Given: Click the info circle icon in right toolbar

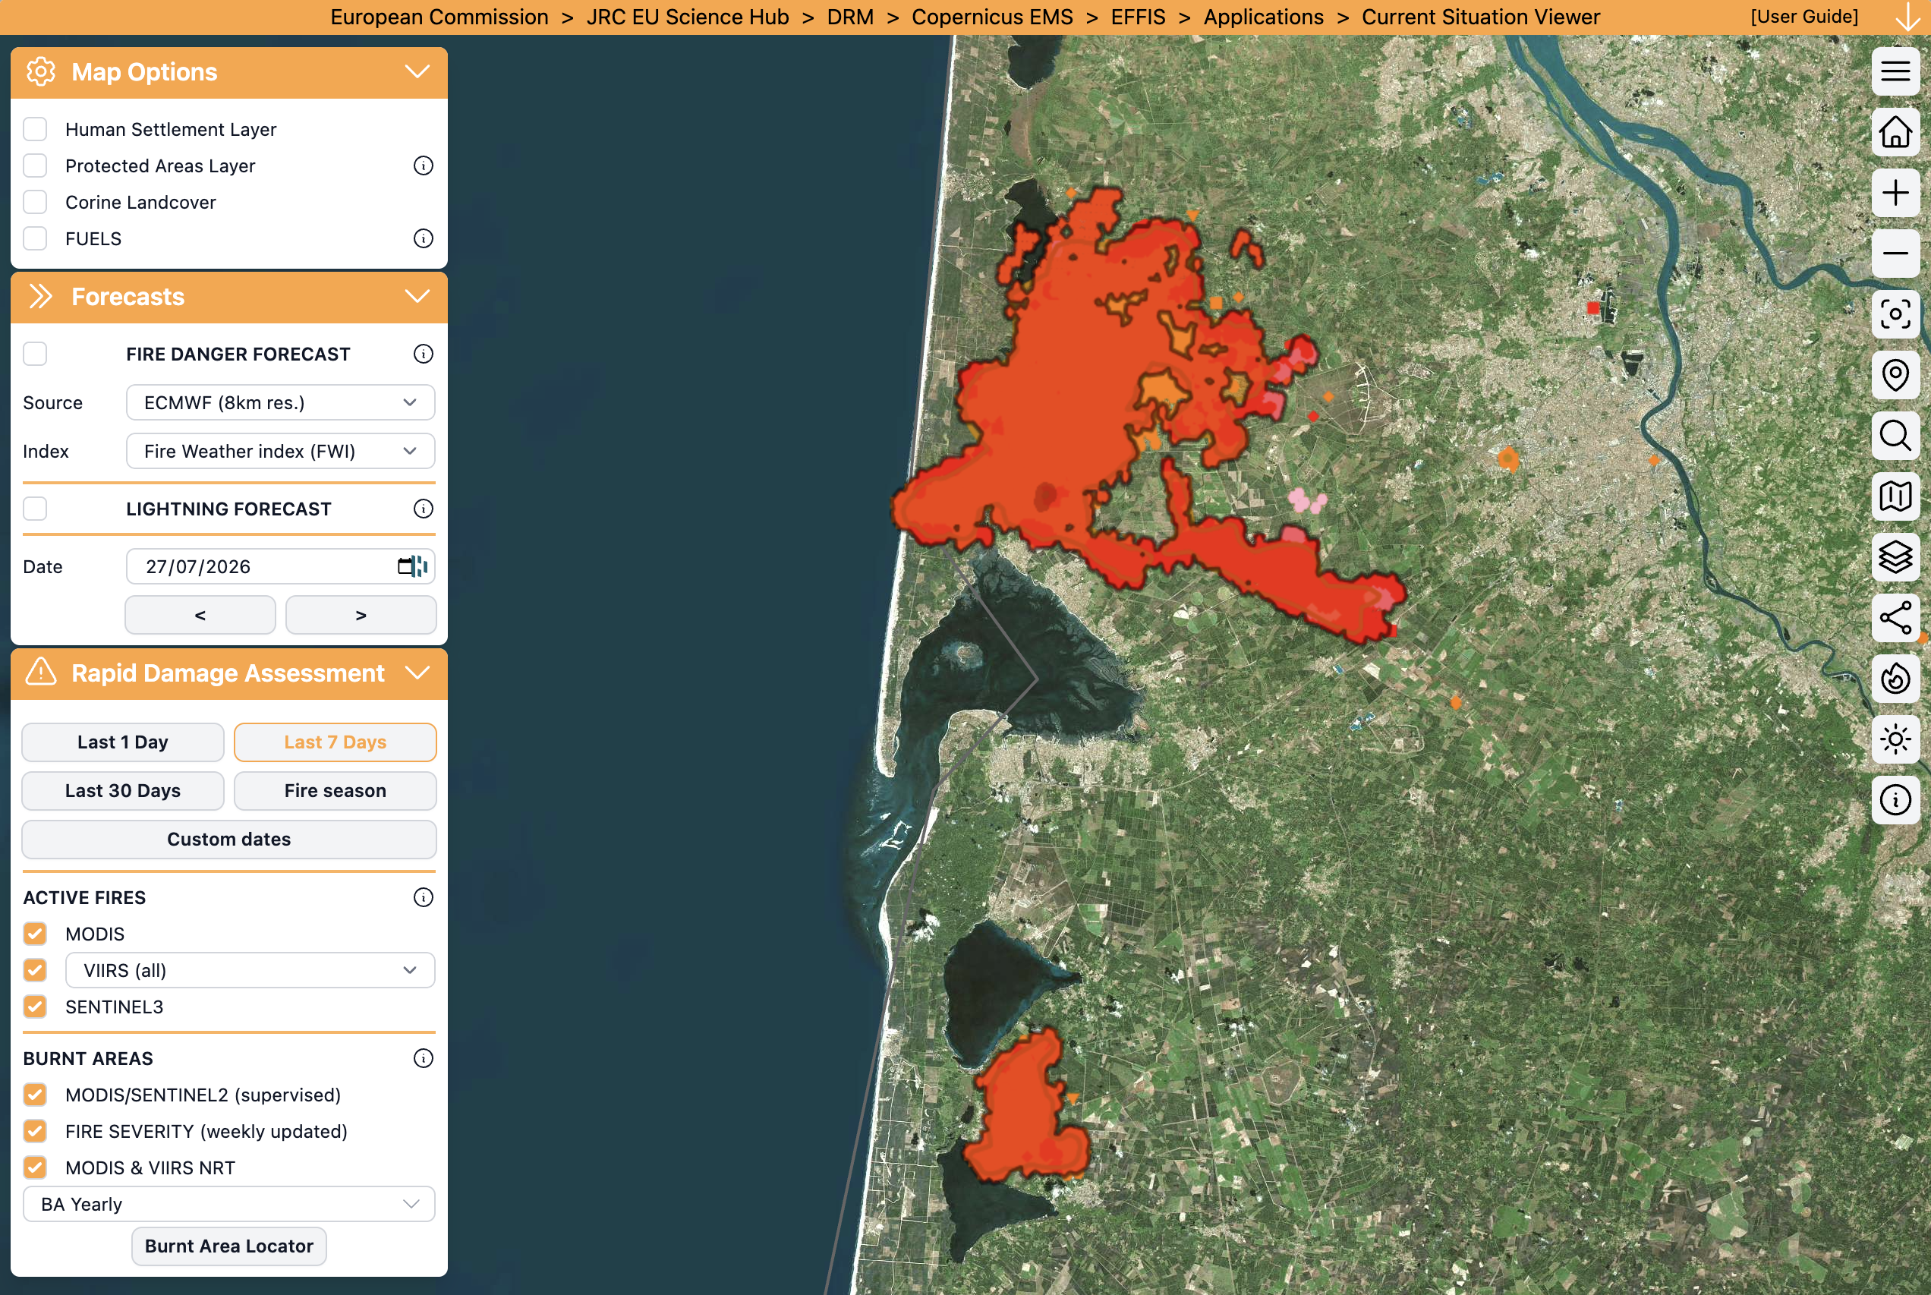Looking at the screenshot, I should point(1895,800).
